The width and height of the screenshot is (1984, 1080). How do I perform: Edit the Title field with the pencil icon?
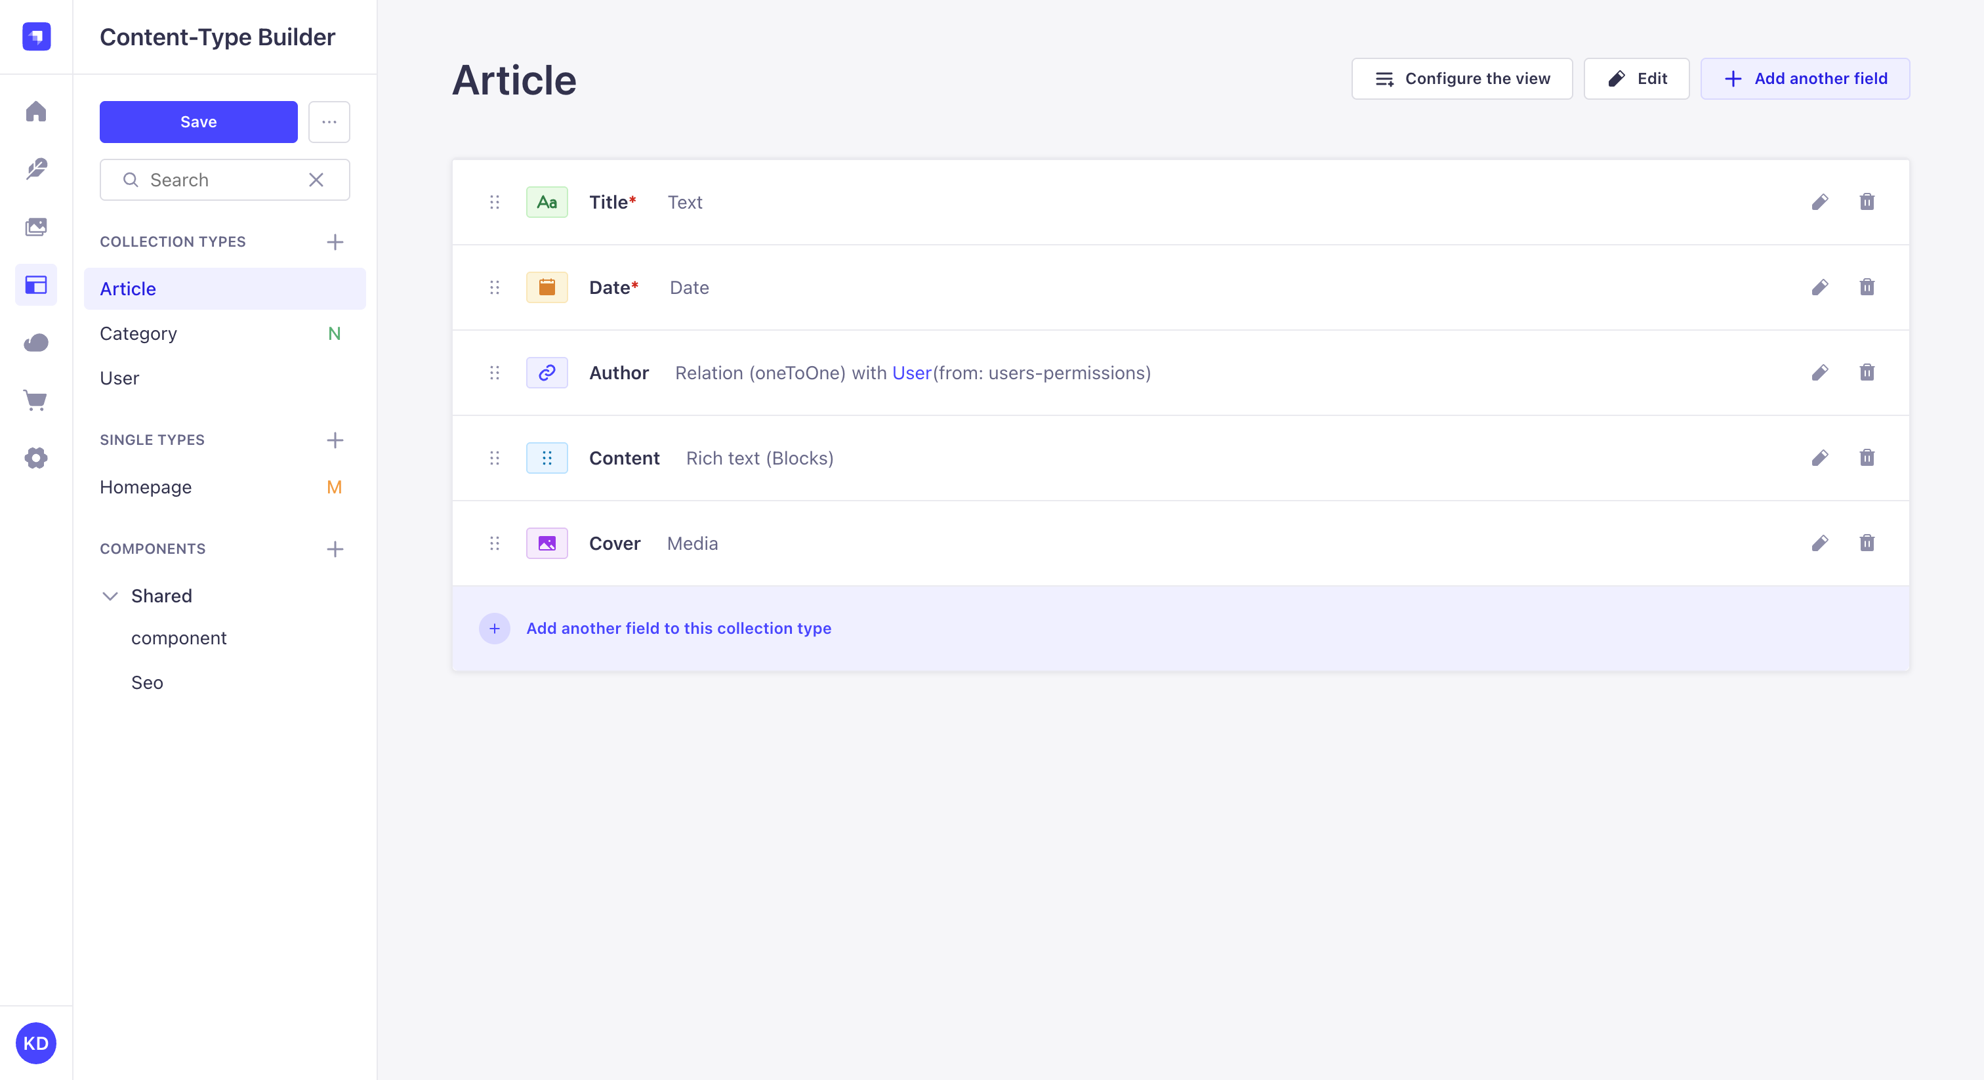(x=1820, y=202)
